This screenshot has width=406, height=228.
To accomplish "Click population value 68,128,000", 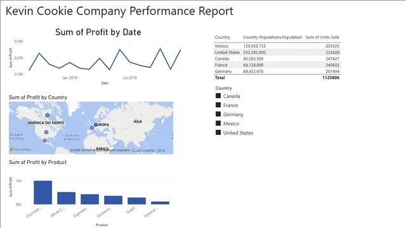I will pyautogui.click(x=253, y=65).
